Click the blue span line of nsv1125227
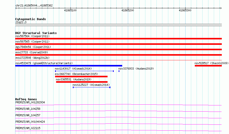The height and width of the screenshot is (134, 229). [x=92, y=87]
